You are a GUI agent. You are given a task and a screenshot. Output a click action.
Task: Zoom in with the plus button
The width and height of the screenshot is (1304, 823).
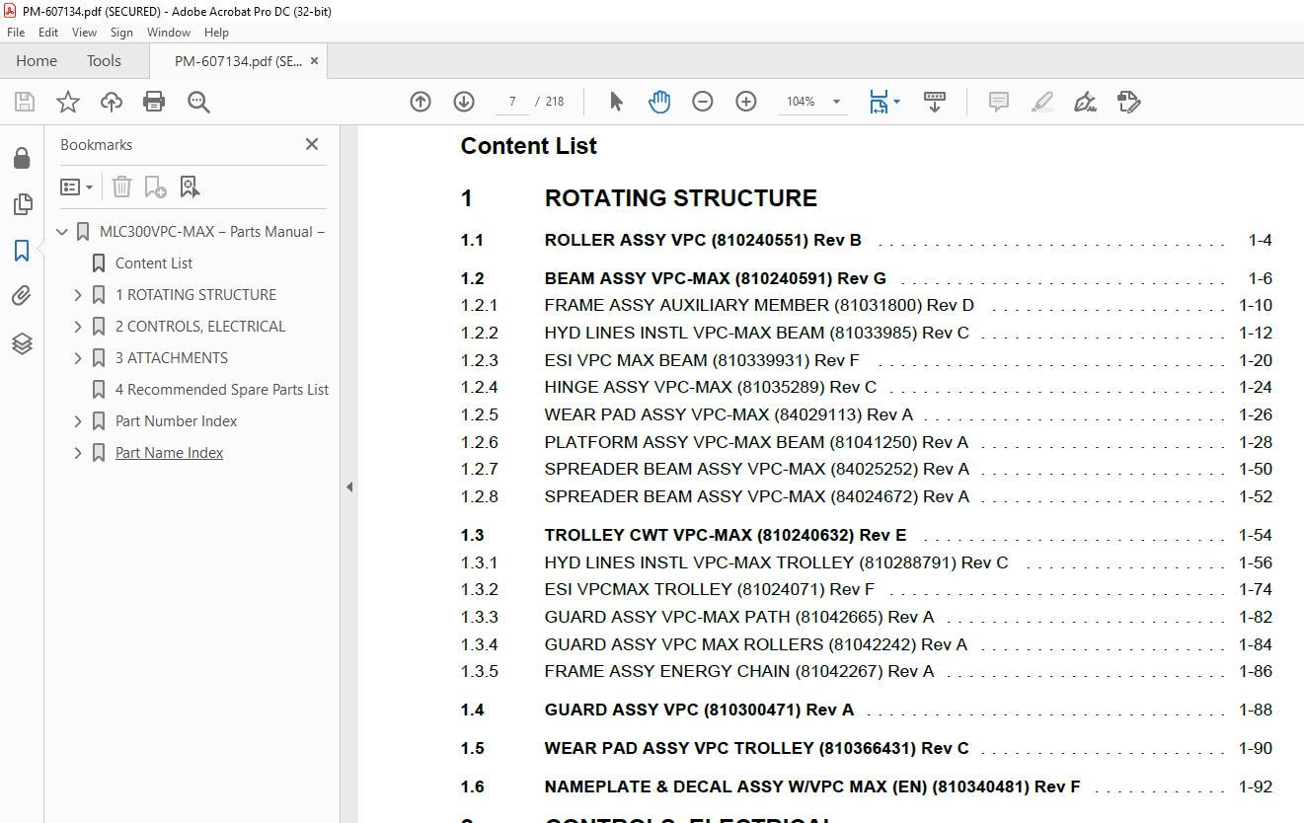coord(746,102)
